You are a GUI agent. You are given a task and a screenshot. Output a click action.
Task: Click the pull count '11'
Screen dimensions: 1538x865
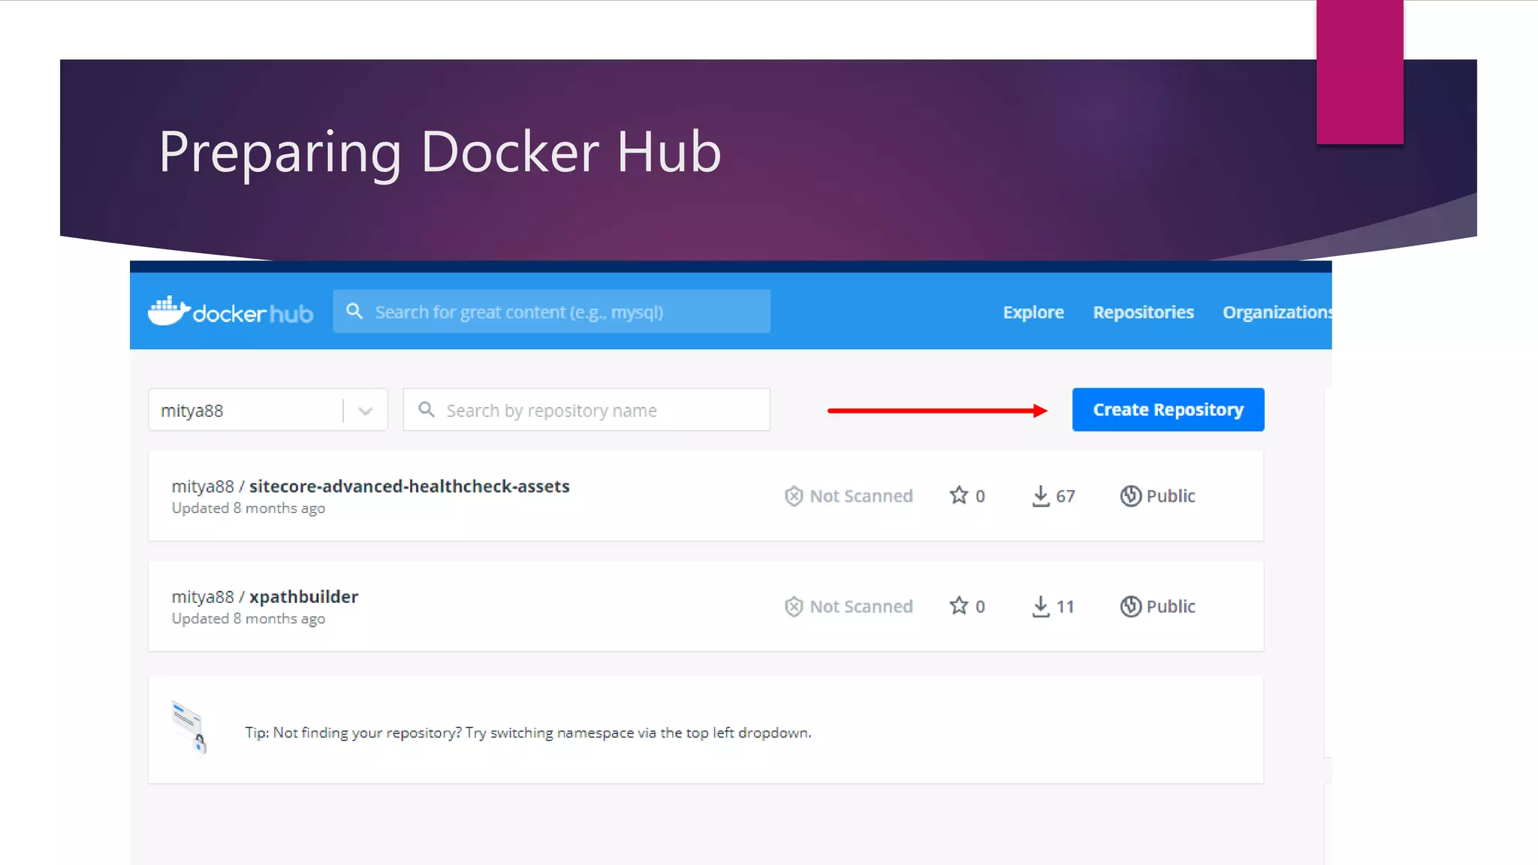(x=1066, y=607)
